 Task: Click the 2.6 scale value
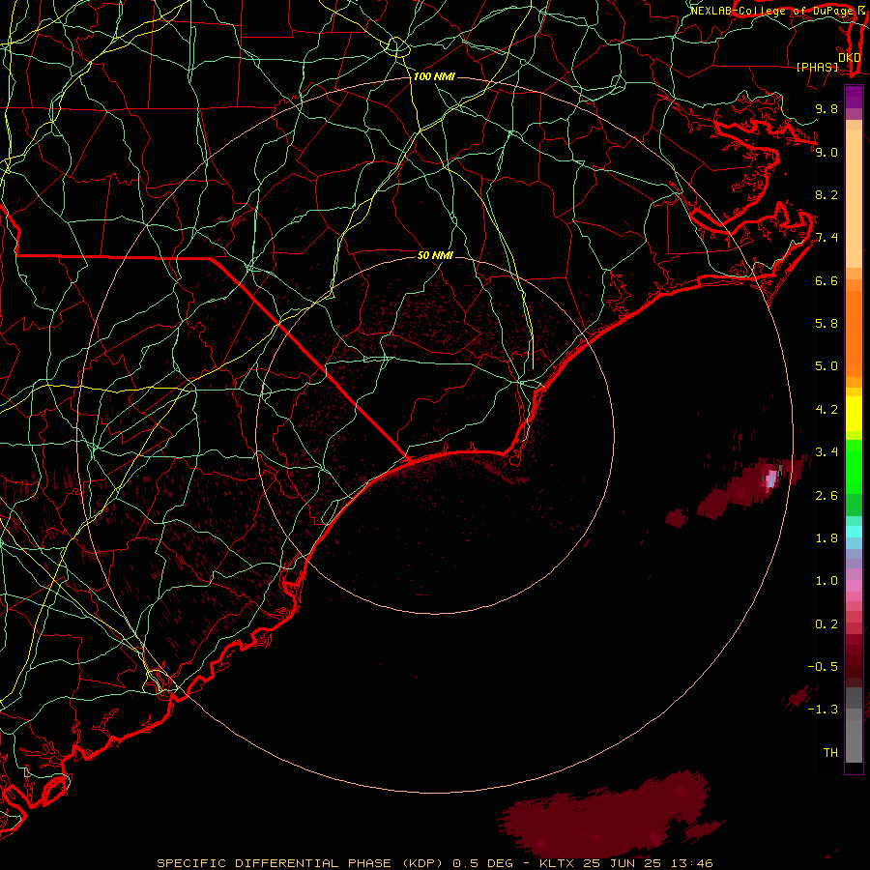tap(826, 496)
